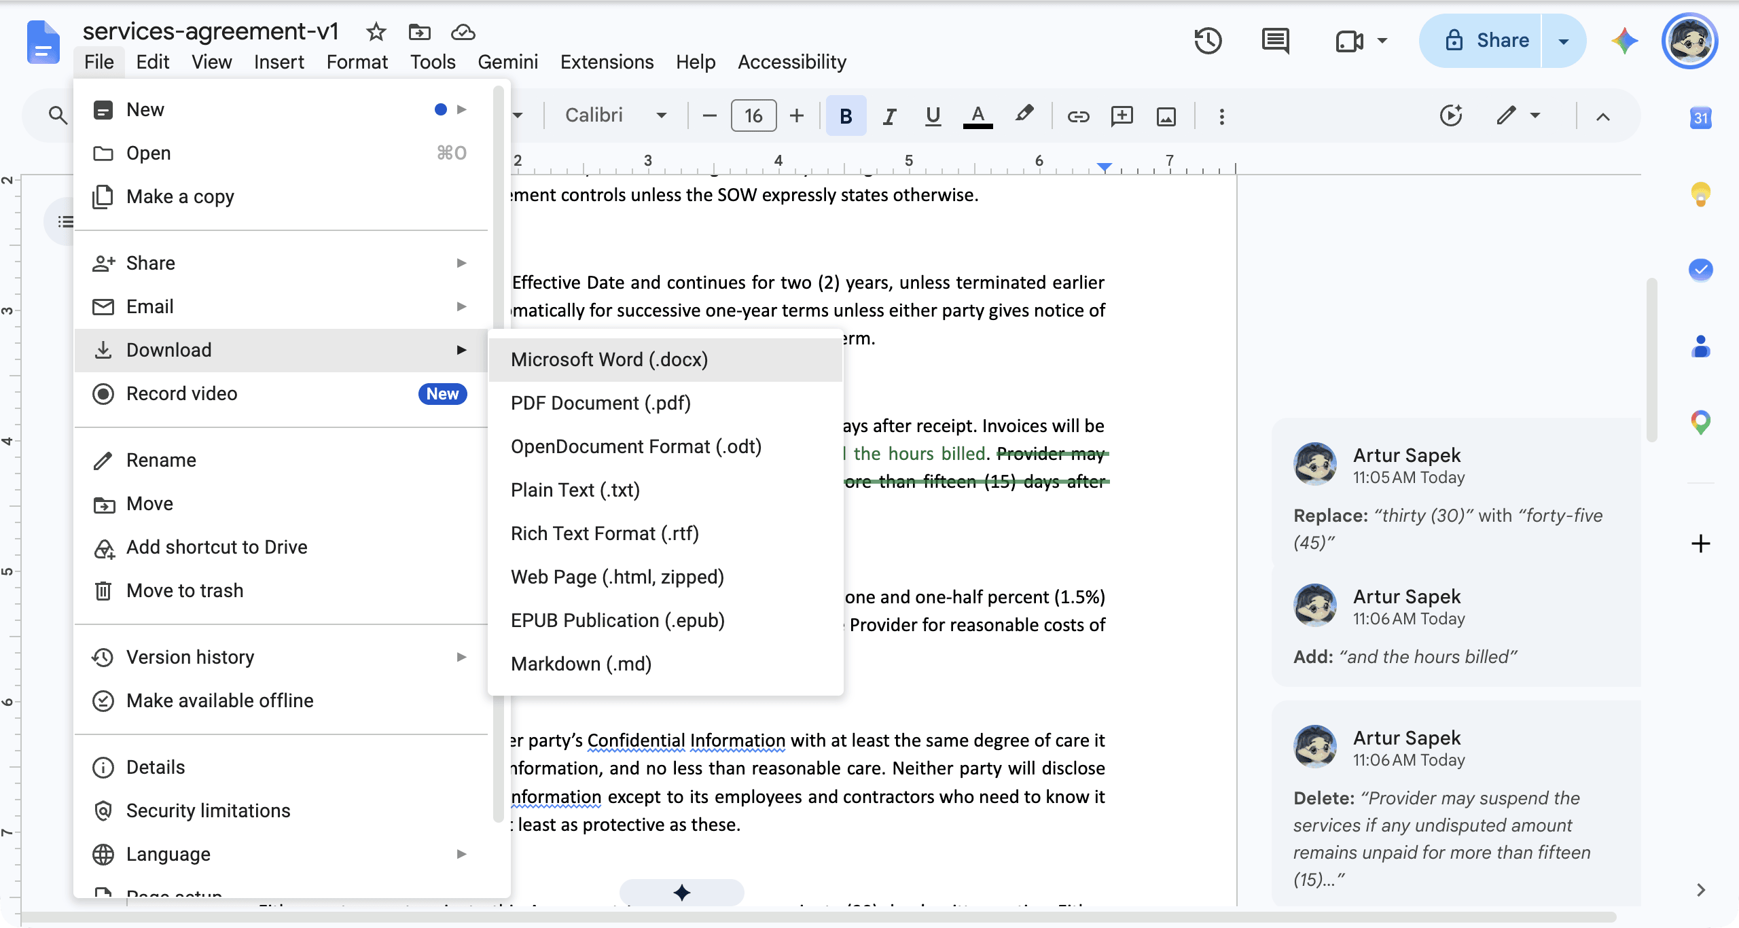Open the Extensions menu
1739x928 pixels.
[x=607, y=62]
